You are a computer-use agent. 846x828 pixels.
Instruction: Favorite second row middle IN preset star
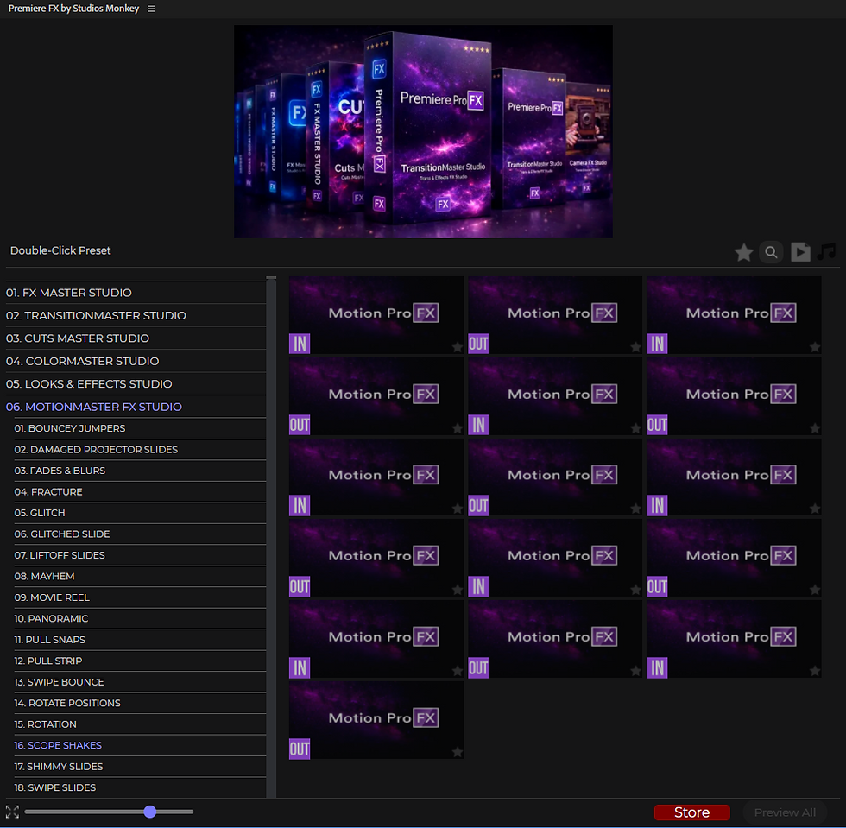[635, 428]
